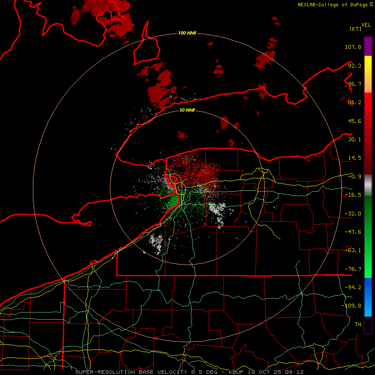Select the -78.7 velocity scale value

pos(353,269)
